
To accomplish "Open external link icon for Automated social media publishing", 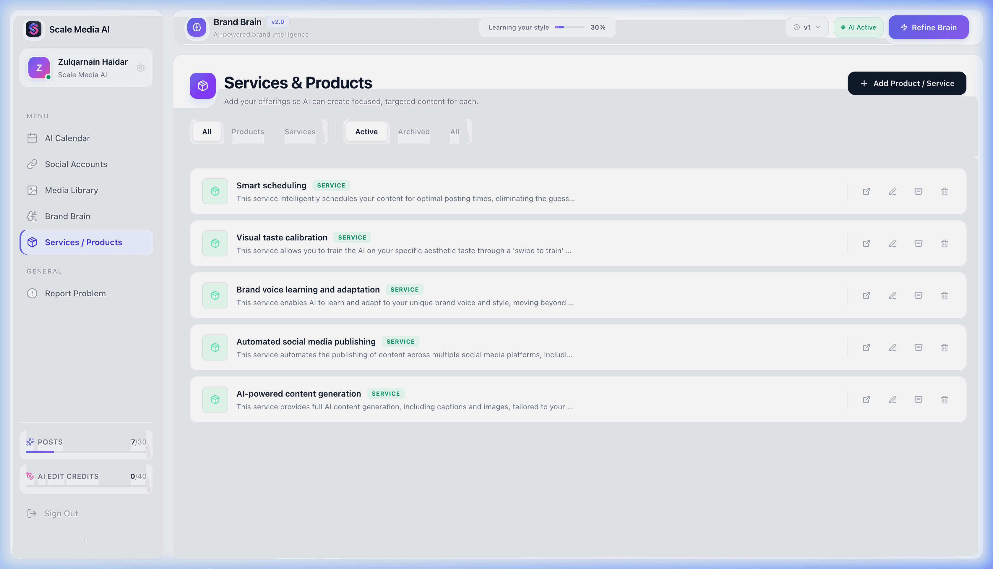I will tap(867, 347).
